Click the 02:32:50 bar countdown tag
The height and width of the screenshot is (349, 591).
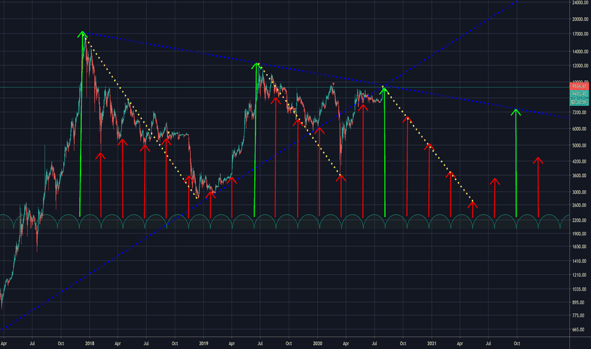(579, 102)
